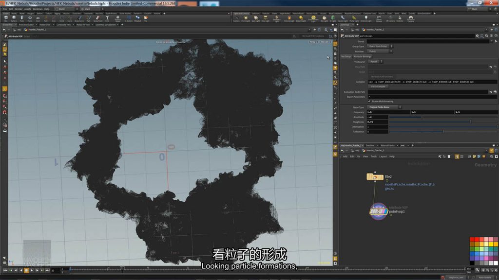The height and width of the screenshot is (280, 499).
Task: Select the Circle shelf tool
Action: coord(62,19)
